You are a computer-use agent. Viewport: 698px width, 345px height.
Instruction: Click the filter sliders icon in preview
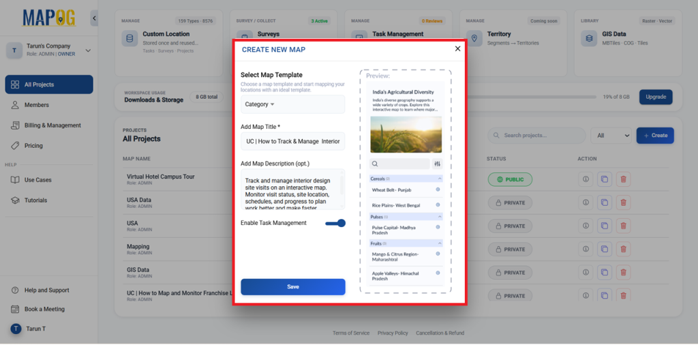pyautogui.click(x=437, y=164)
